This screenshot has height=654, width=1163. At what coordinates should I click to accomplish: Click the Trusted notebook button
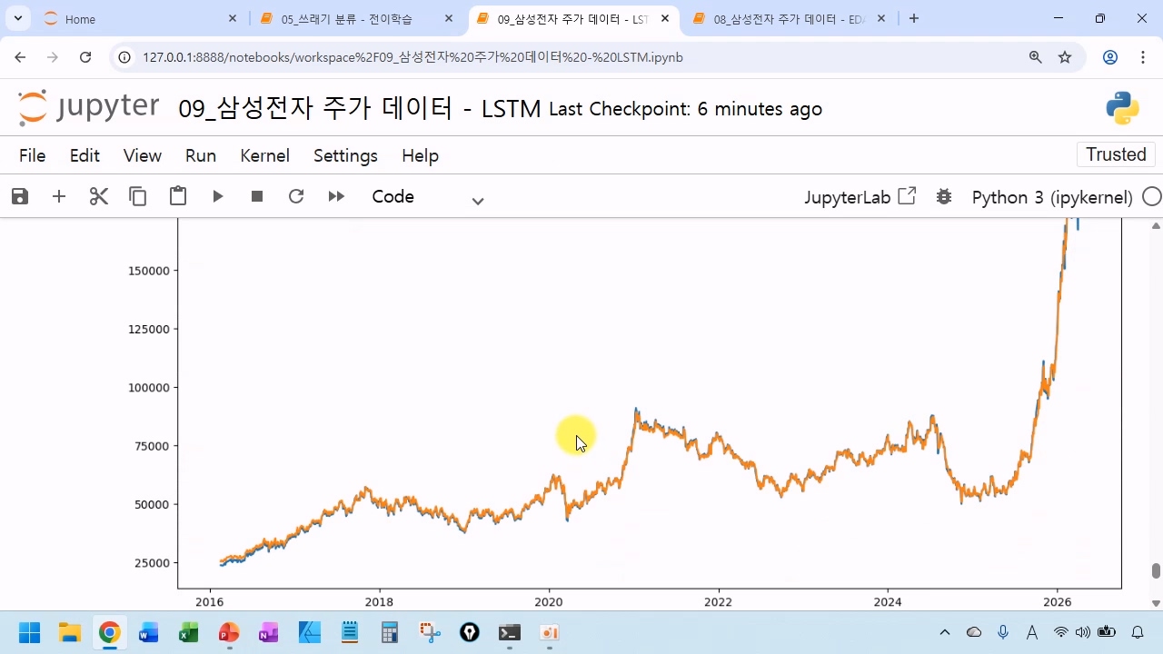(1117, 154)
